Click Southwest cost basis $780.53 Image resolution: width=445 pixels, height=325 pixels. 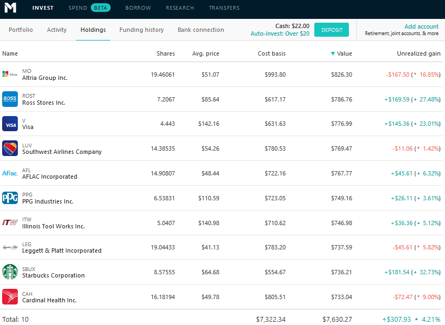pos(275,148)
